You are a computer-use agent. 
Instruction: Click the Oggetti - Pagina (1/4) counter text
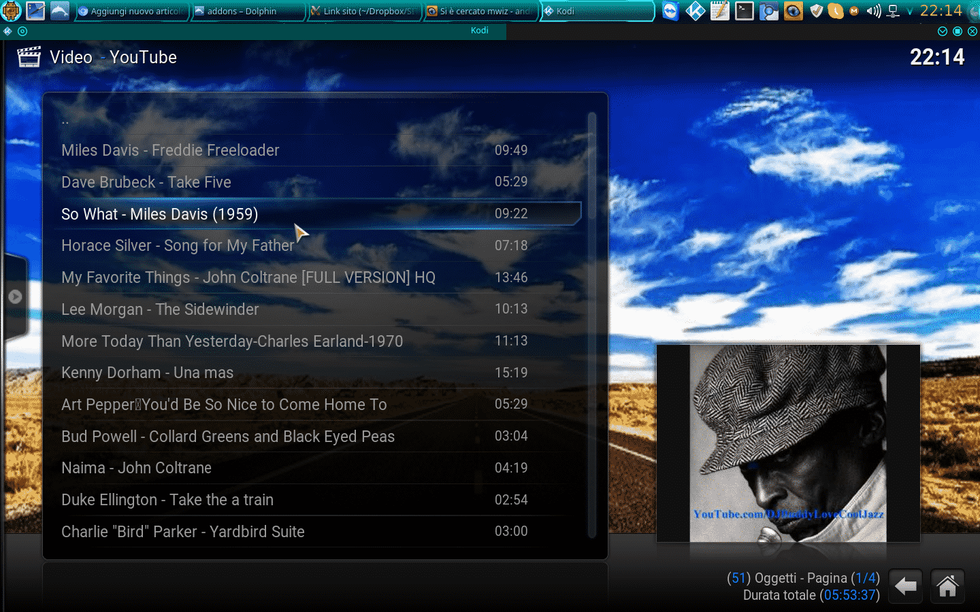803,578
